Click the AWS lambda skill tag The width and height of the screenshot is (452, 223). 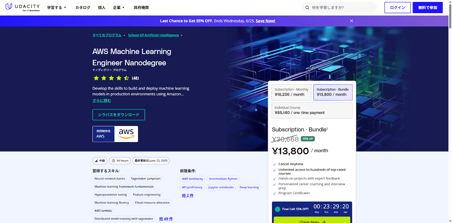(103, 211)
